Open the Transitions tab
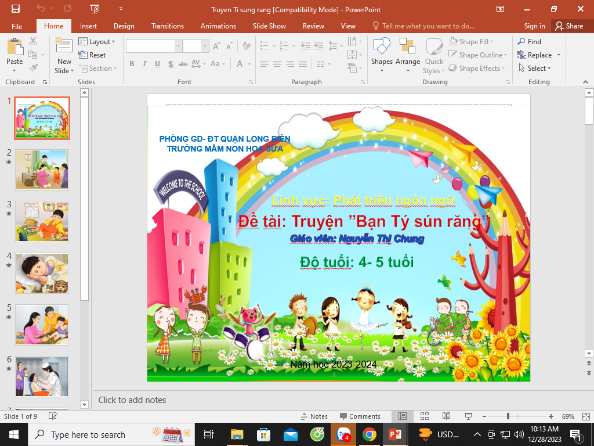 coord(168,26)
